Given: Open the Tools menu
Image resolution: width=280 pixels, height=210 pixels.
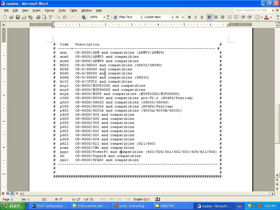Looking at the screenshot, I should 62,10.
